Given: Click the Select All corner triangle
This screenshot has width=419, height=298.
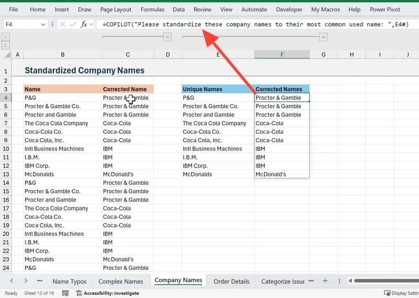Looking at the screenshot, I should (x=7, y=55).
